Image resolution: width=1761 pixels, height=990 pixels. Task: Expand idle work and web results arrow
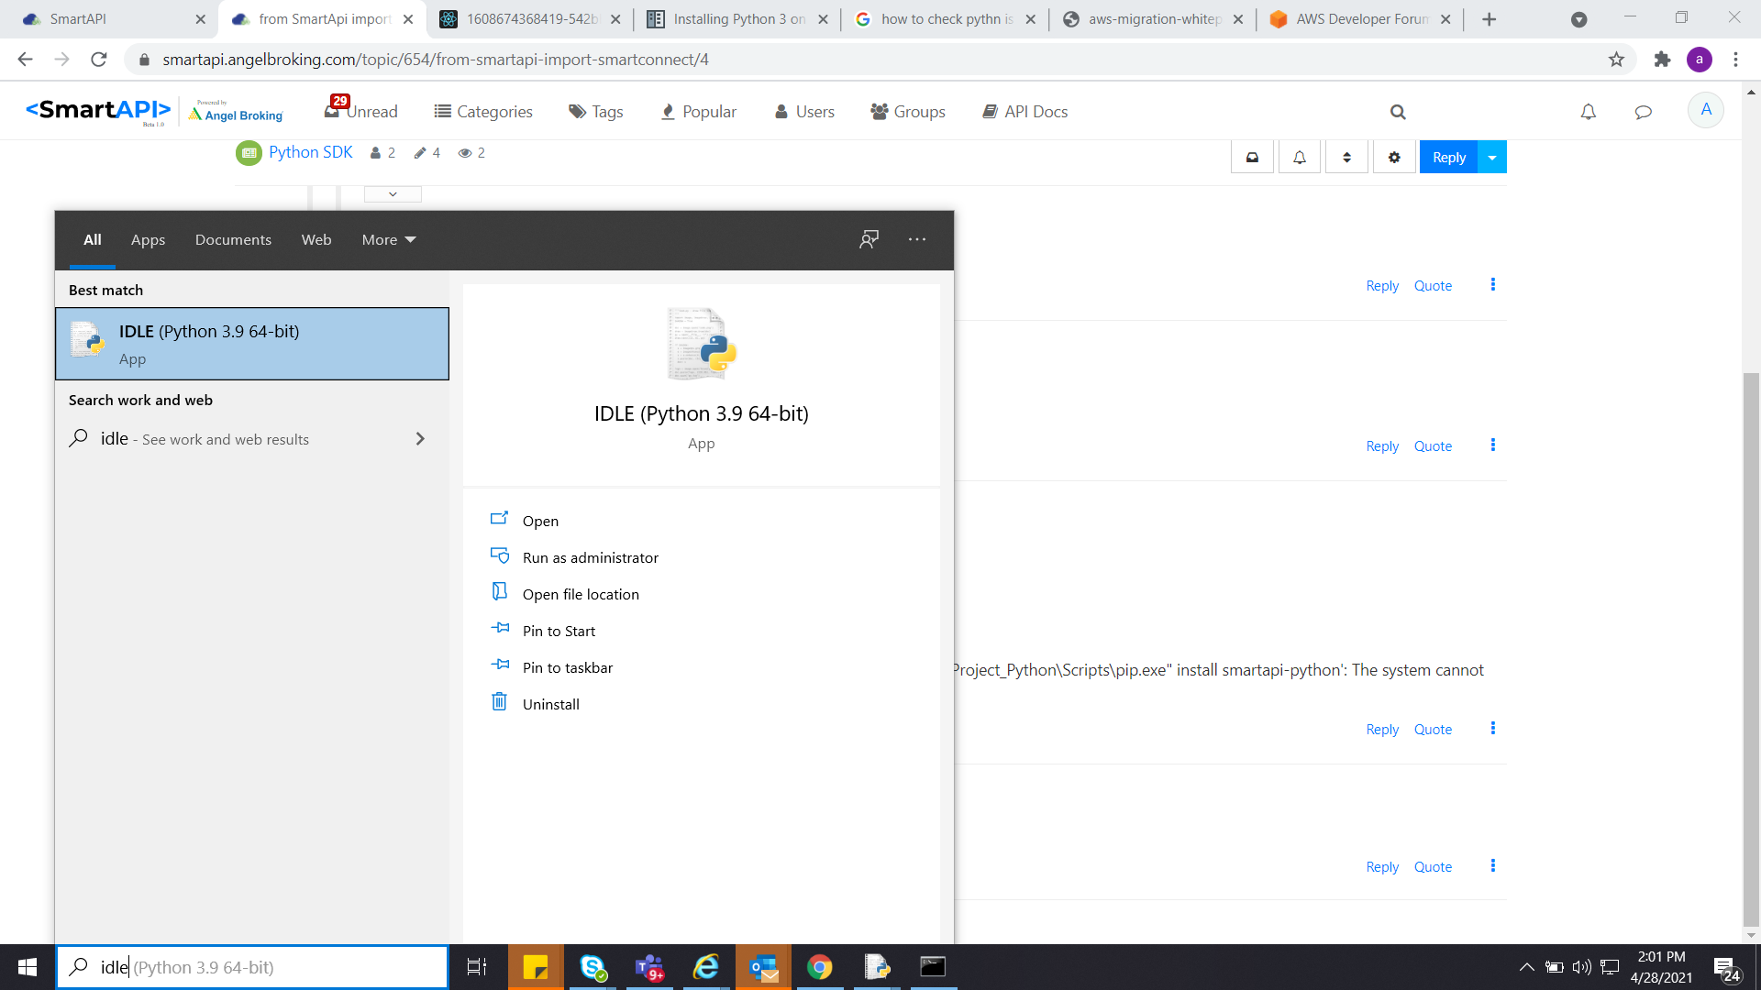point(420,439)
